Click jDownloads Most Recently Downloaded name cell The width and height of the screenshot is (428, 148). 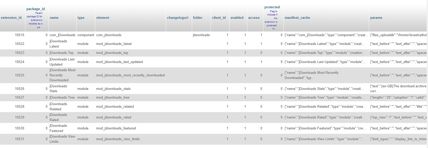click(x=62, y=75)
